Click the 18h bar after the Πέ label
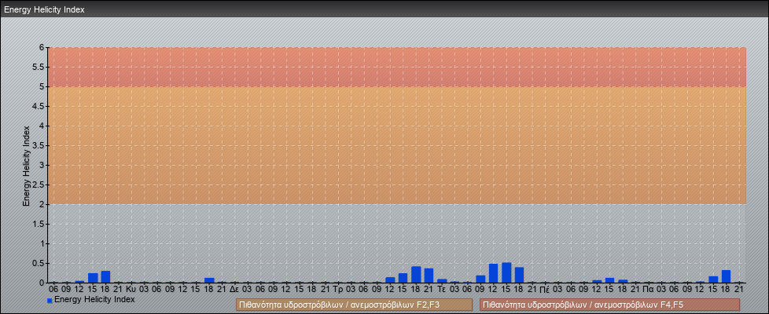The width and height of the screenshot is (769, 314). click(x=623, y=281)
